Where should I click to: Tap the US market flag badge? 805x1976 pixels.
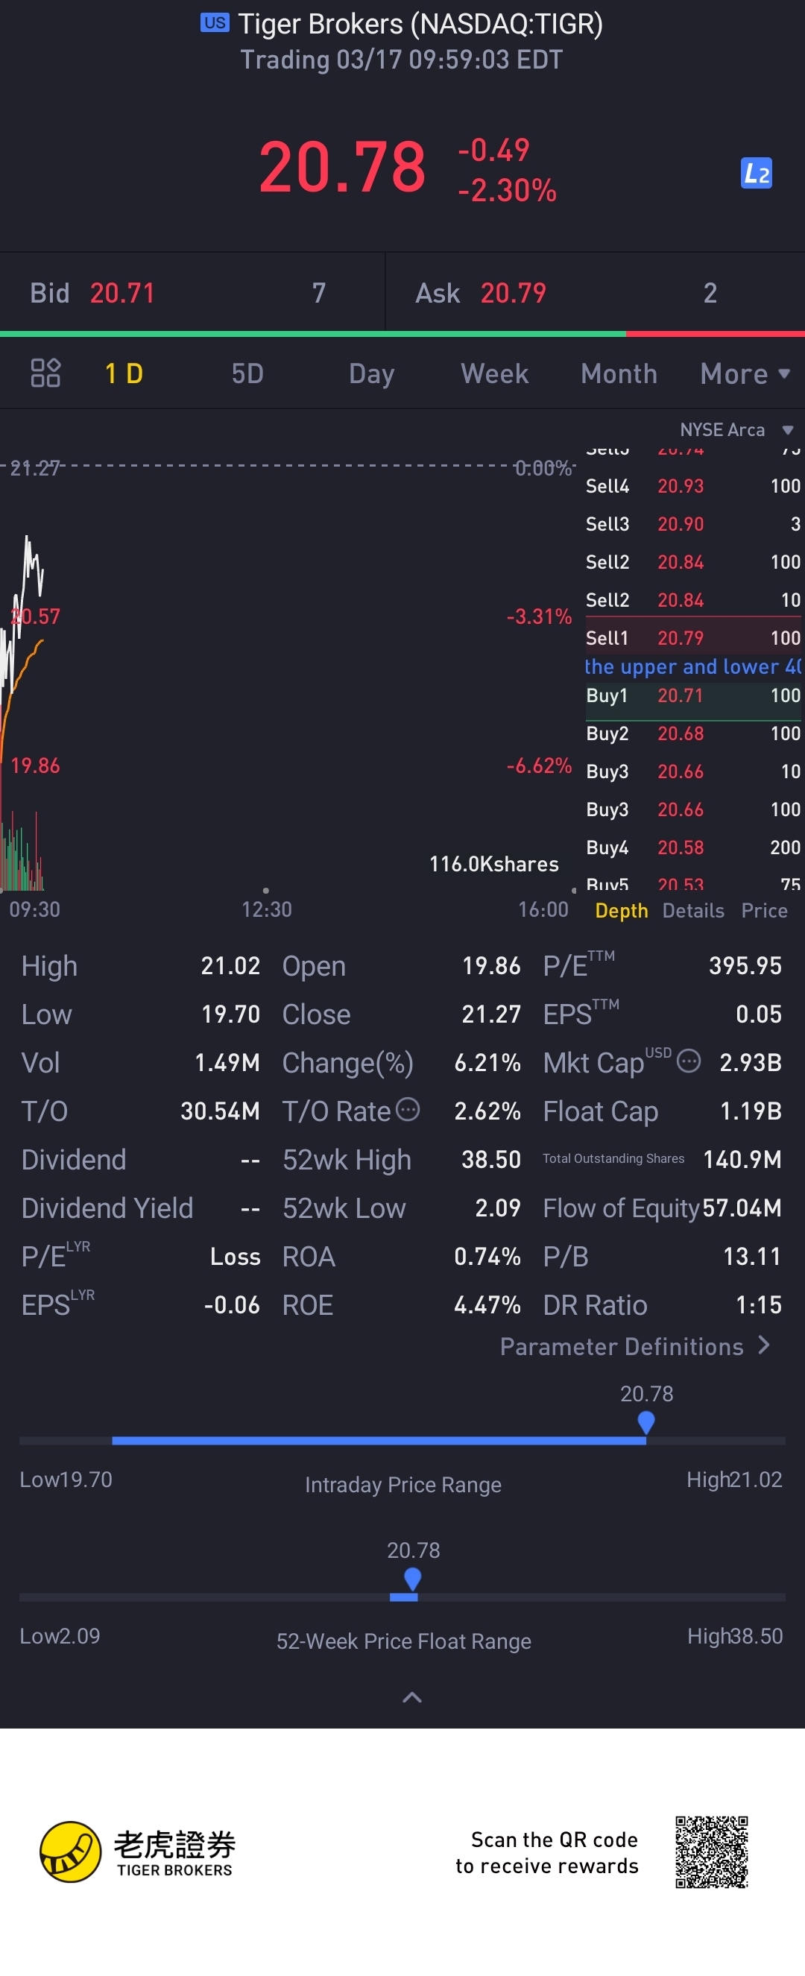pos(214,23)
